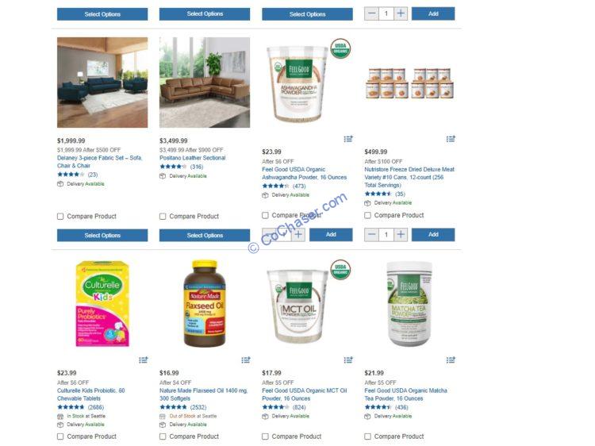Click add-to-list icon for Flaxseed Oil
Image resolution: width=595 pixels, height=446 pixels.
coord(245,359)
